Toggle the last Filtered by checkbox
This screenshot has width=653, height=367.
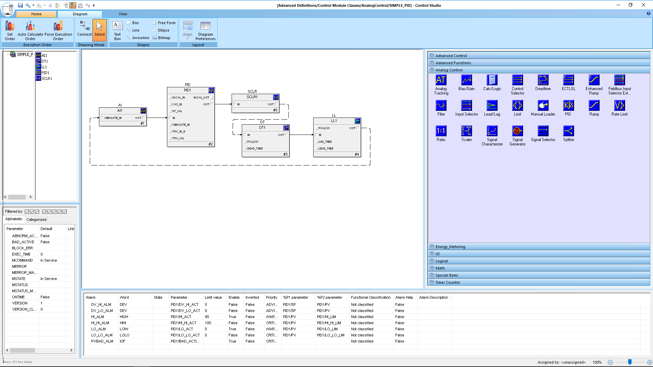coord(65,212)
